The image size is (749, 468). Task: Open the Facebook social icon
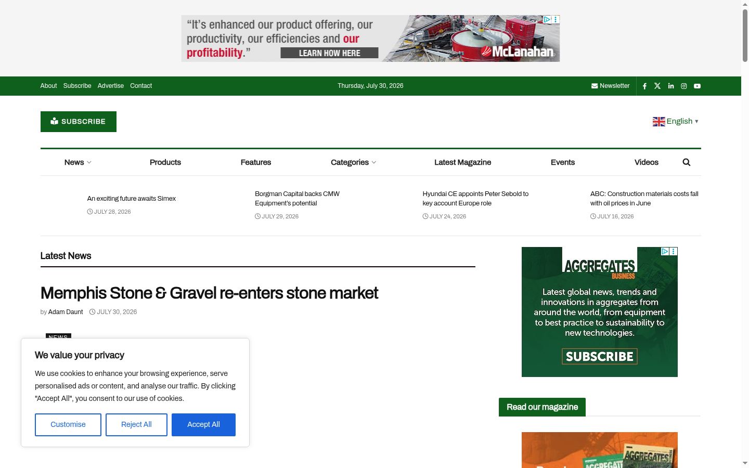coord(644,86)
